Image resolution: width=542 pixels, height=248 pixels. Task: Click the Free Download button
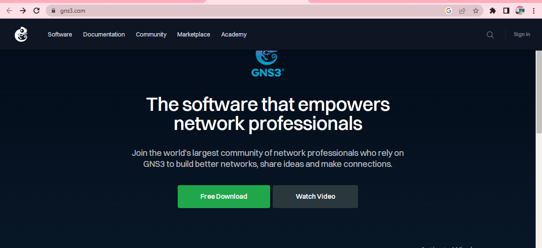click(224, 196)
